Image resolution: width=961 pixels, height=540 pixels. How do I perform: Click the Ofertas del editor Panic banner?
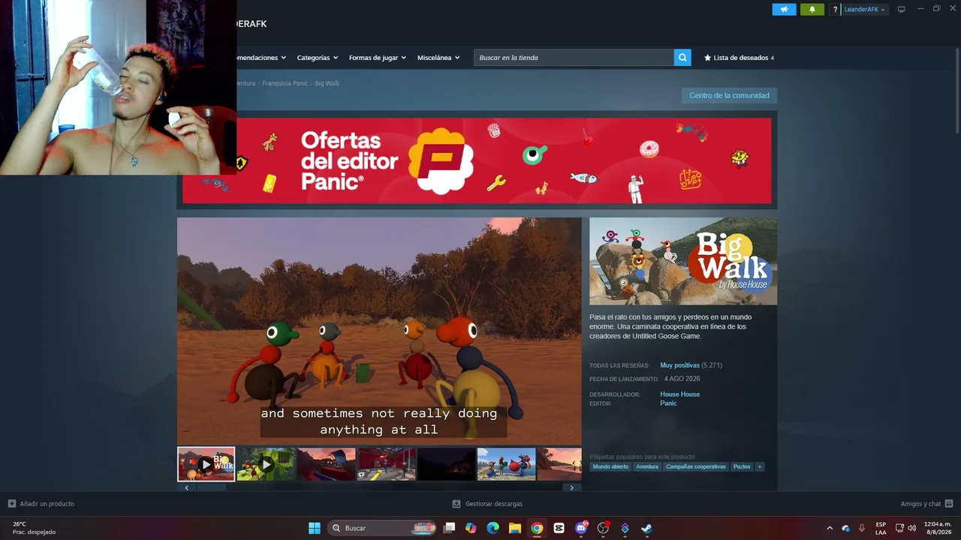[477, 160]
